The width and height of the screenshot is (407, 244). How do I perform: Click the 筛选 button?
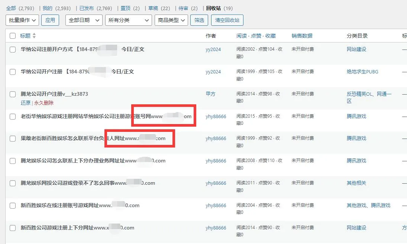point(199,20)
